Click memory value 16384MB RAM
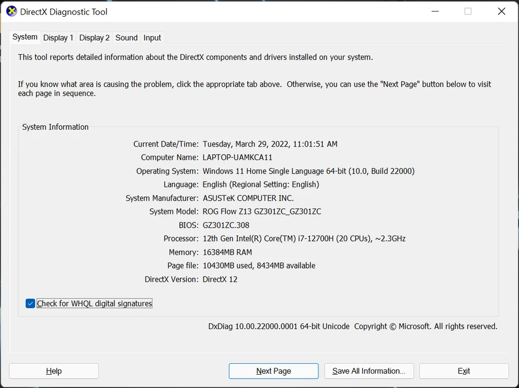This screenshot has width=519, height=388. click(x=227, y=253)
